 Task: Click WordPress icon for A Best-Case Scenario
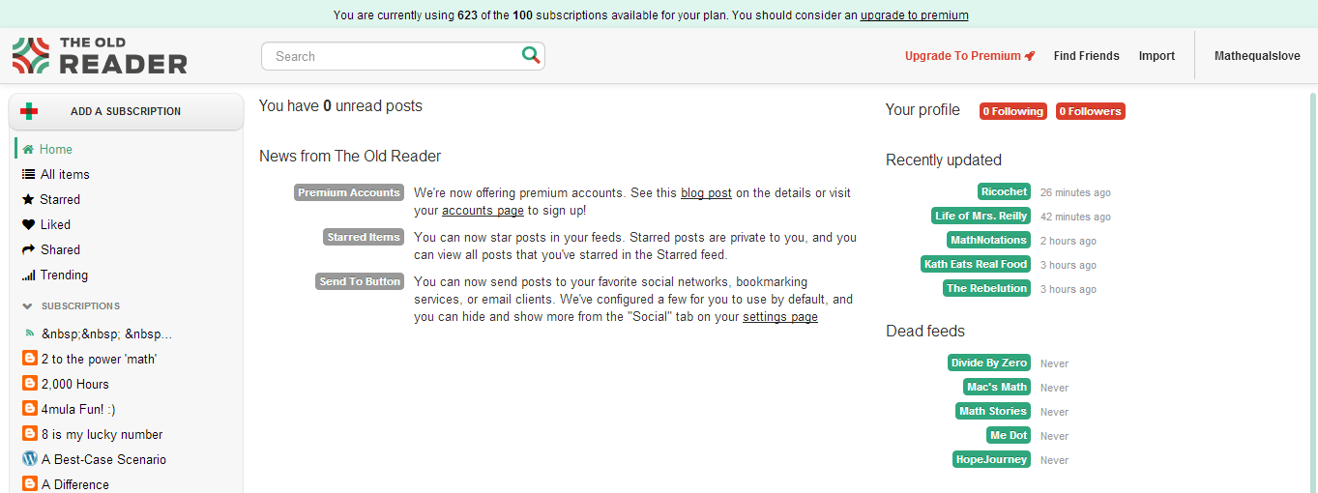(x=30, y=459)
